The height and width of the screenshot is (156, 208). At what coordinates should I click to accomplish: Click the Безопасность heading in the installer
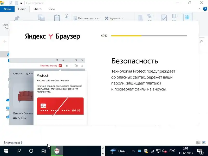(134, 61)
